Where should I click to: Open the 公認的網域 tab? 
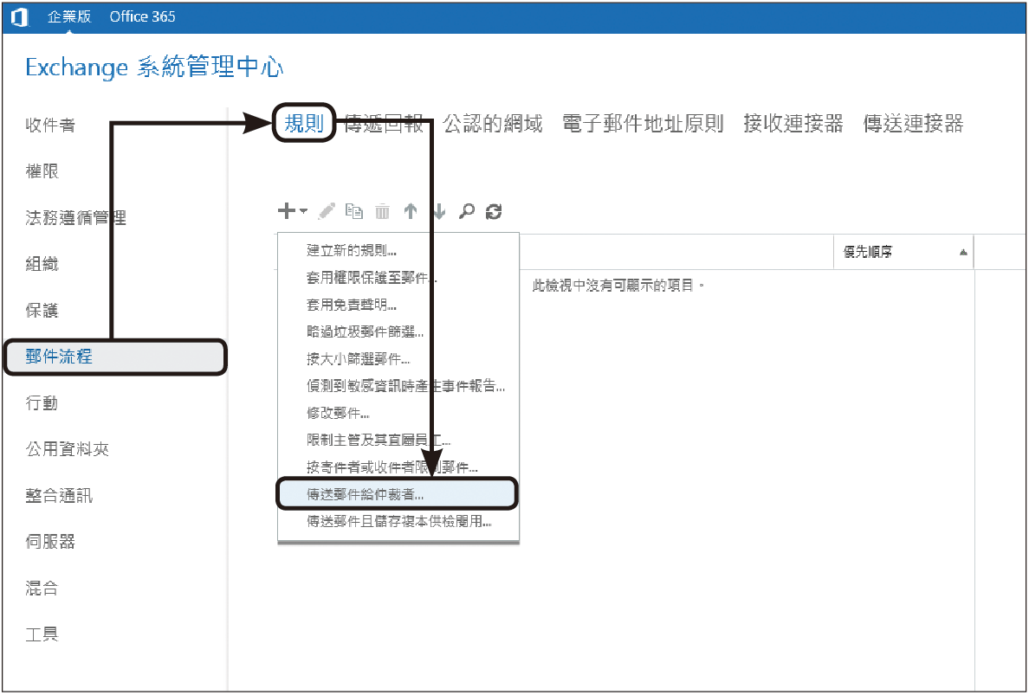493,123
